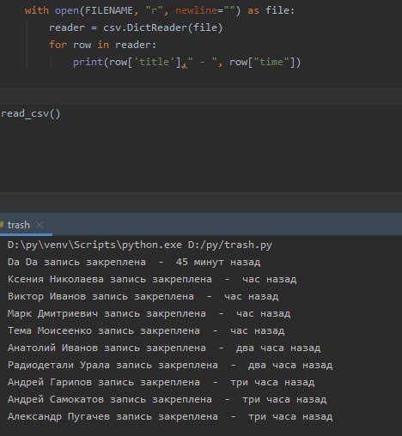402x436 pixels.
Task: Click output line 'Радиодетали Урала'
Action: pyautogui.click(x=170, y=365)
